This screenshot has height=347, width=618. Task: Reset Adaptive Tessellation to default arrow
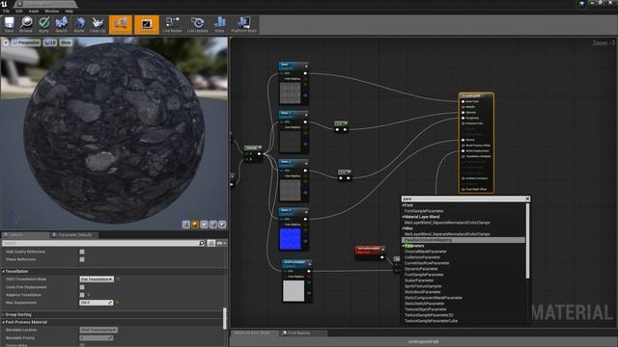(x=88, y=295)
